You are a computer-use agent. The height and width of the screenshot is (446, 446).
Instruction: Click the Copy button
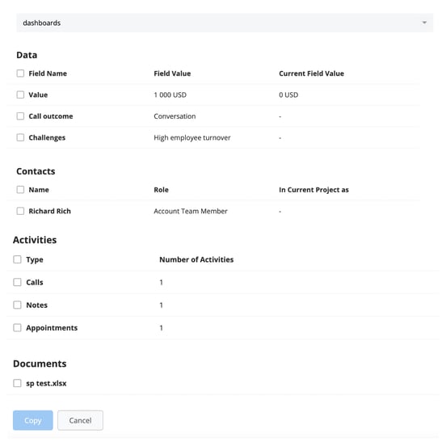[x=32, y=420]
